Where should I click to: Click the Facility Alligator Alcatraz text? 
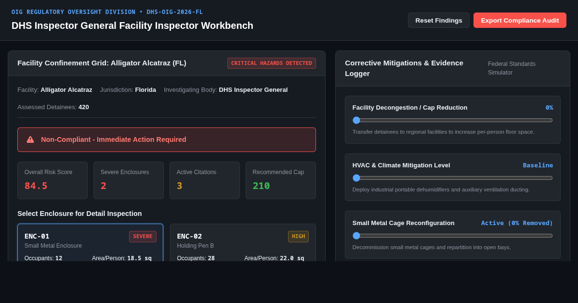[x=55, y=90]
